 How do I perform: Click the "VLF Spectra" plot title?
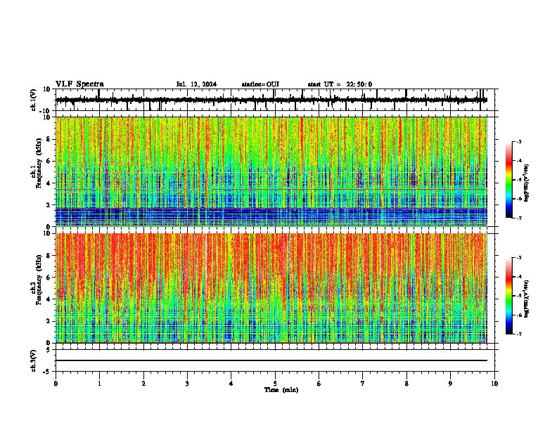click(x=79, y=84)
